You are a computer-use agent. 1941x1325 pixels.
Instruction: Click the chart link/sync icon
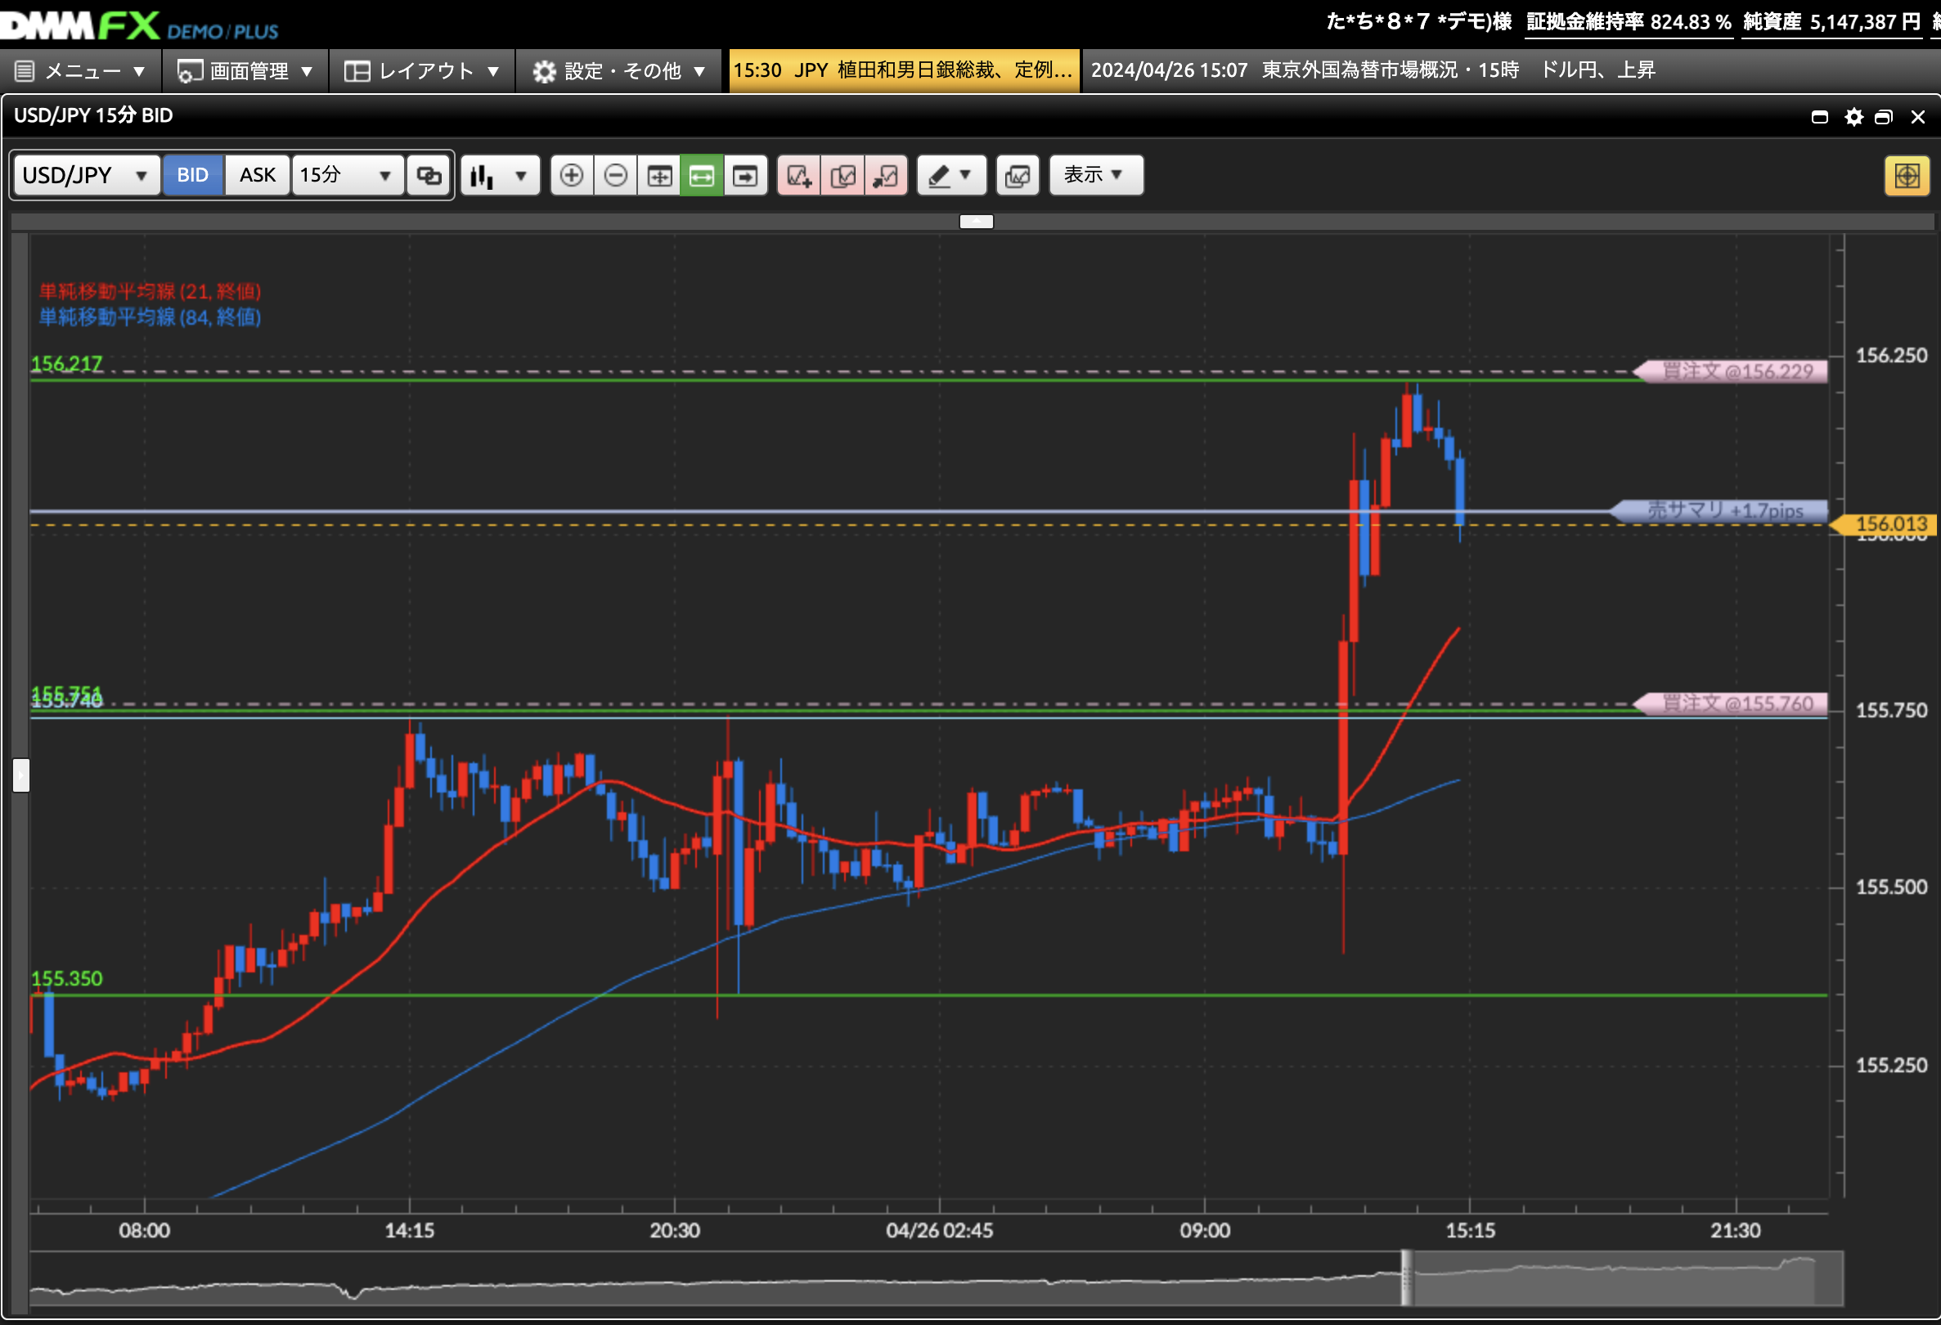pyautogui.click(x=429, y=175)
